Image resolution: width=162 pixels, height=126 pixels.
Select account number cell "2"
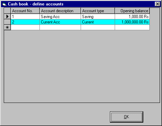click(x=25, y=22)
